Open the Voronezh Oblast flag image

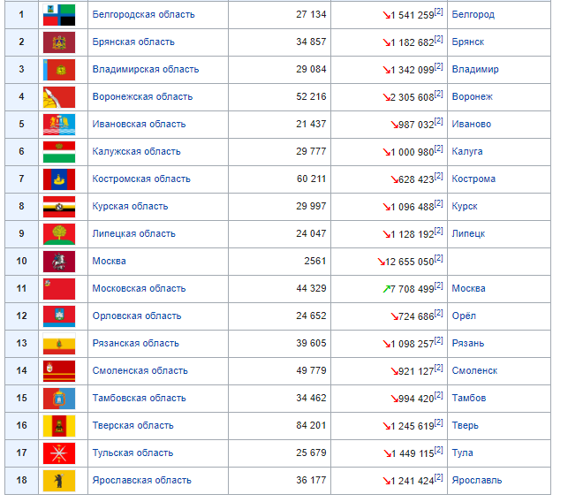coord(59,96)
